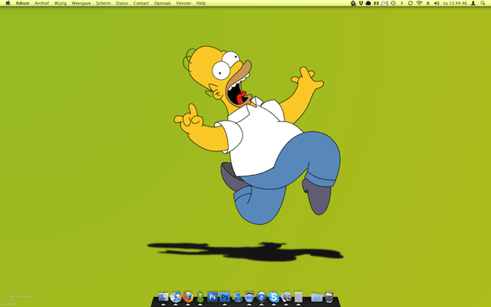
Task: Open the grey document icon in dock
Action: point(298,296)
